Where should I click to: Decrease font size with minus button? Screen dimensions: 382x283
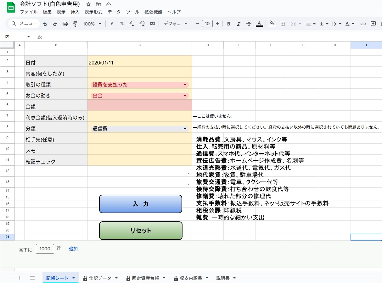(197, 24)
